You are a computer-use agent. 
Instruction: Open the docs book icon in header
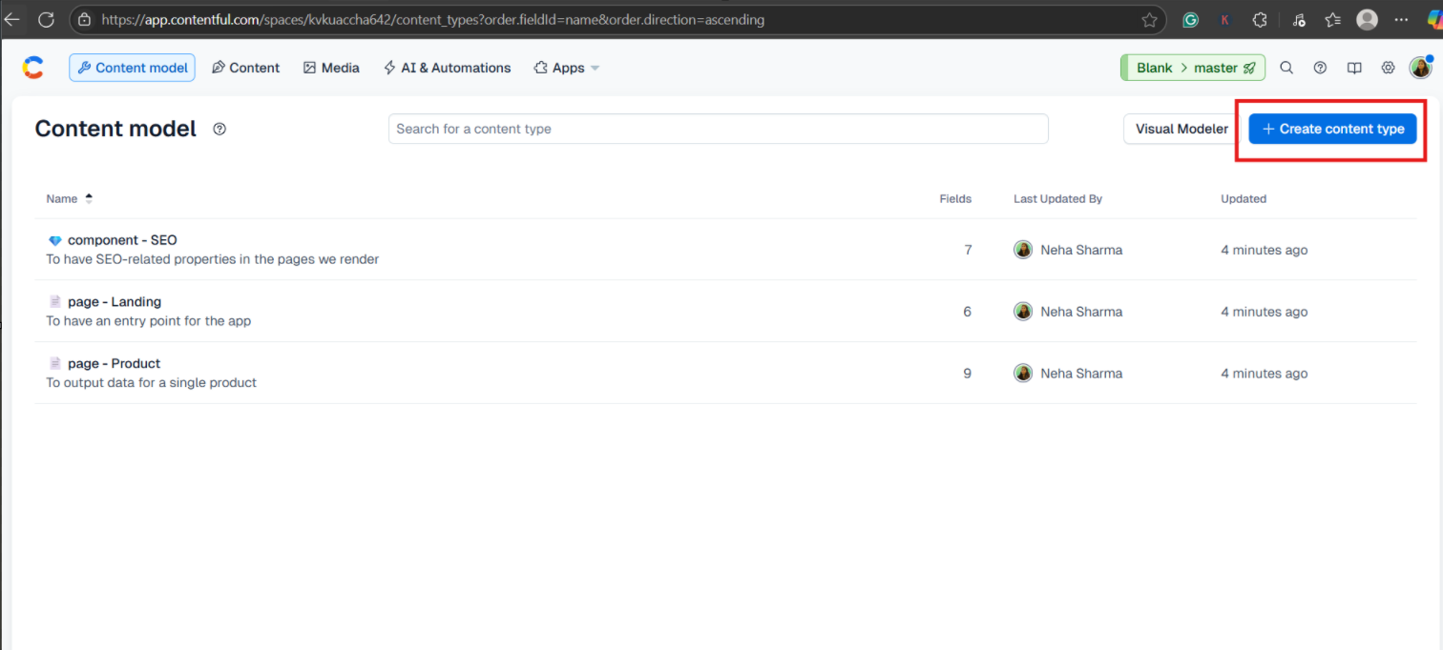click(1354, 68)
